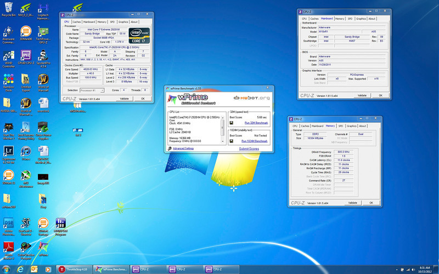Open 3DMark Vantage desktop shortcut
Screen dimensions: 439x274
43,227
